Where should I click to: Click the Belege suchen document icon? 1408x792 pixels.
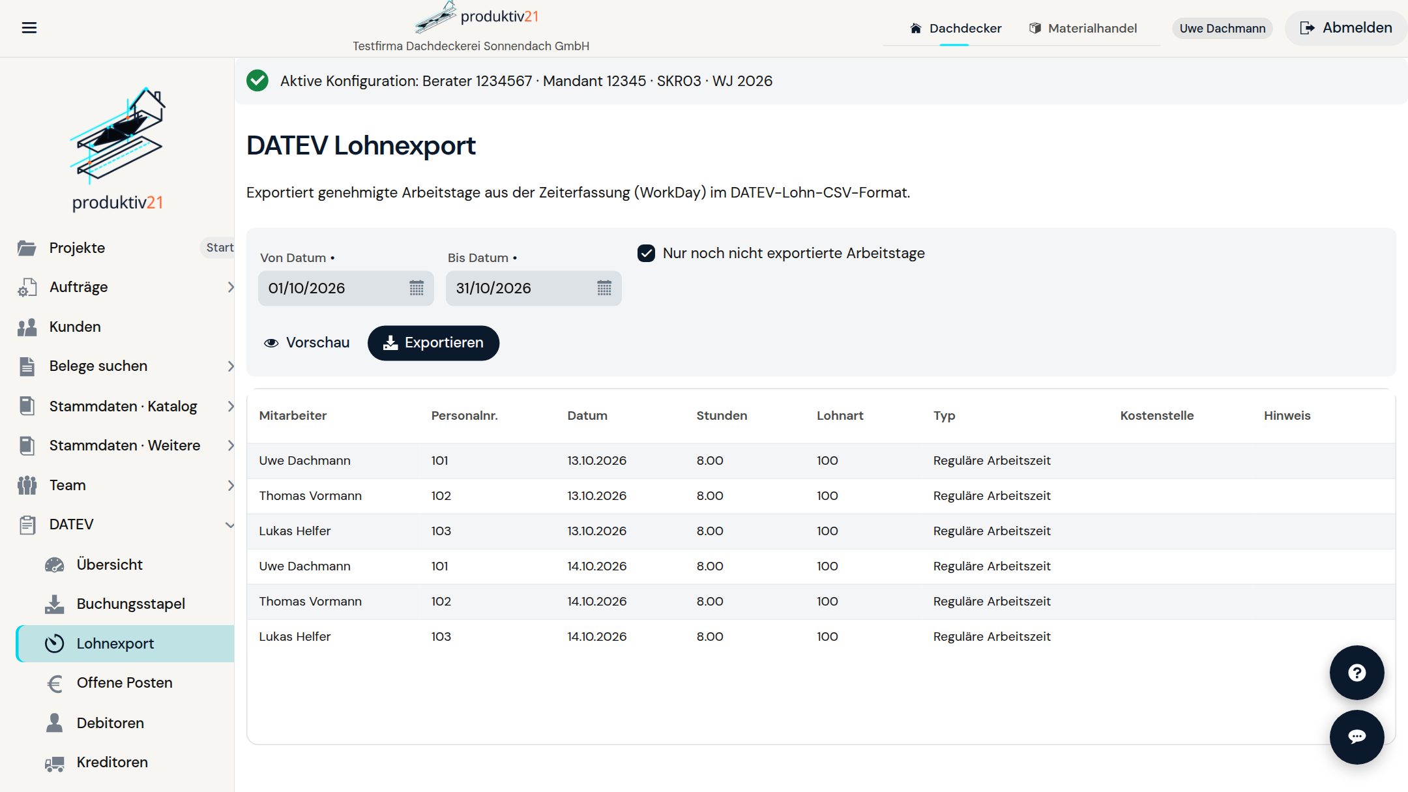click(27, 366)
